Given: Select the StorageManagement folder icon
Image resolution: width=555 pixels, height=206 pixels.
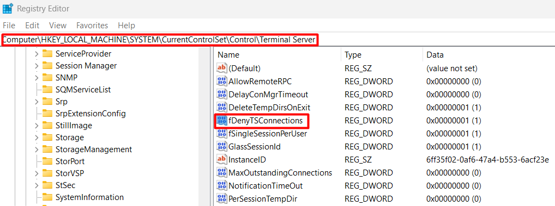Looking at the screenshot, I should point(47,149).
